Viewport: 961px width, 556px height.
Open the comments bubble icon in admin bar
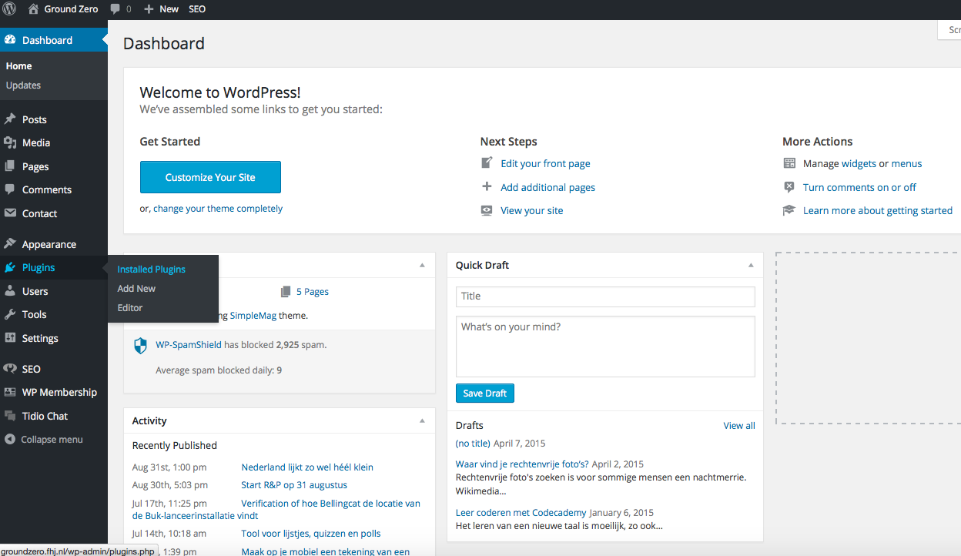[115, 9]
